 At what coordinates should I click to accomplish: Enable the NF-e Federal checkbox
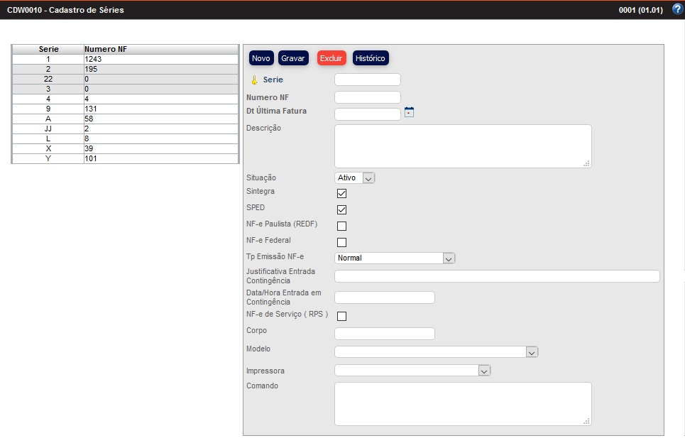coord(341,242)
